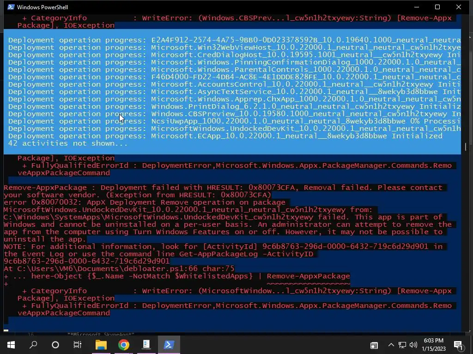
Task: Launch Google Chrome from the taskbar
Action: (124, 345)
